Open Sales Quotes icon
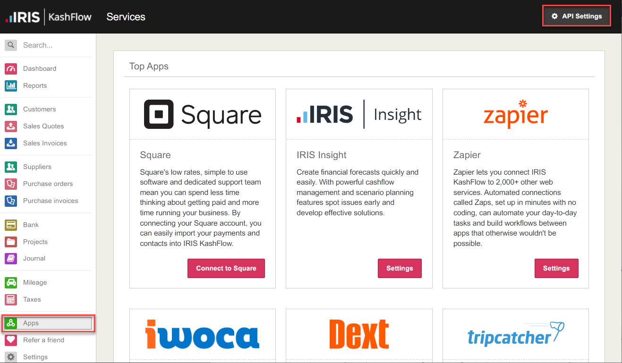Viewport: 622px width, 363px height. pos(11,126)
